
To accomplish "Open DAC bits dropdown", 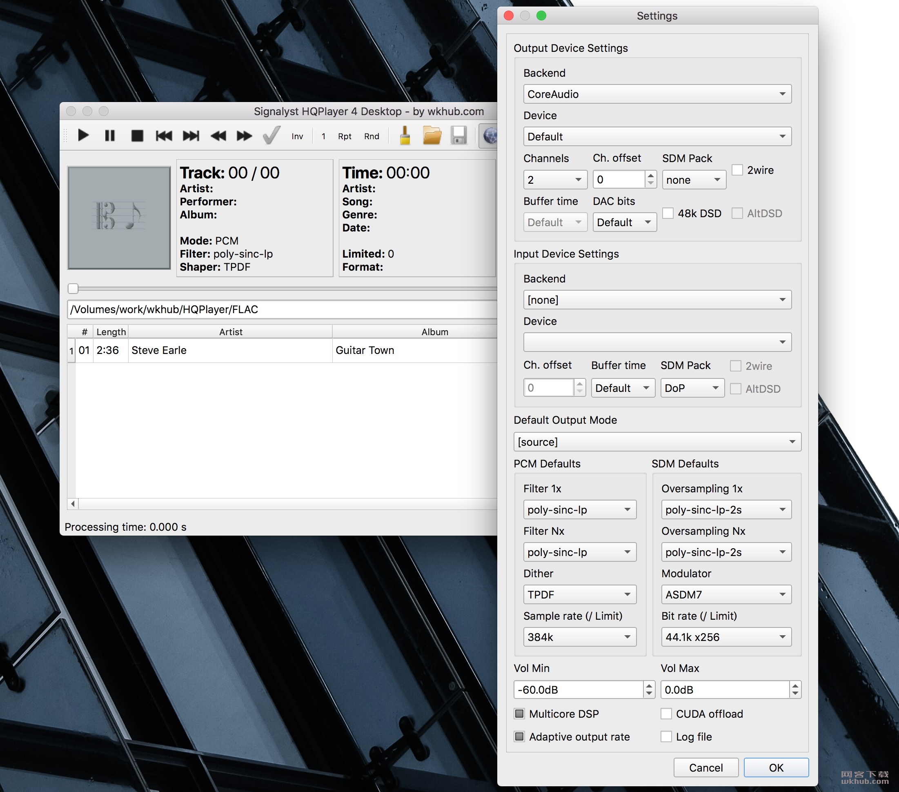I will [x=624, y=222].
